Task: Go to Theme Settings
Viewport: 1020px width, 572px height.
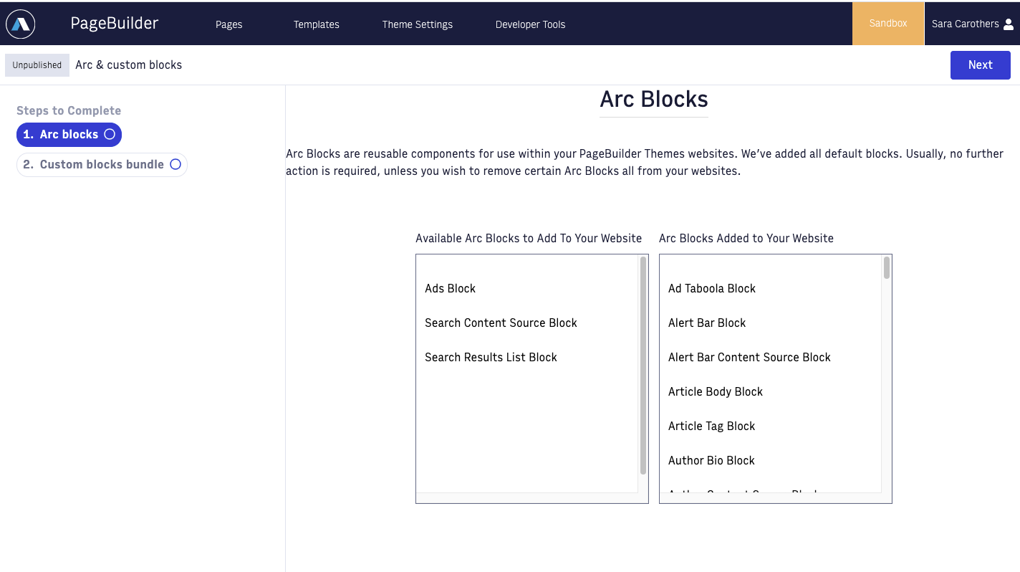Action: (x=418, y=24)
